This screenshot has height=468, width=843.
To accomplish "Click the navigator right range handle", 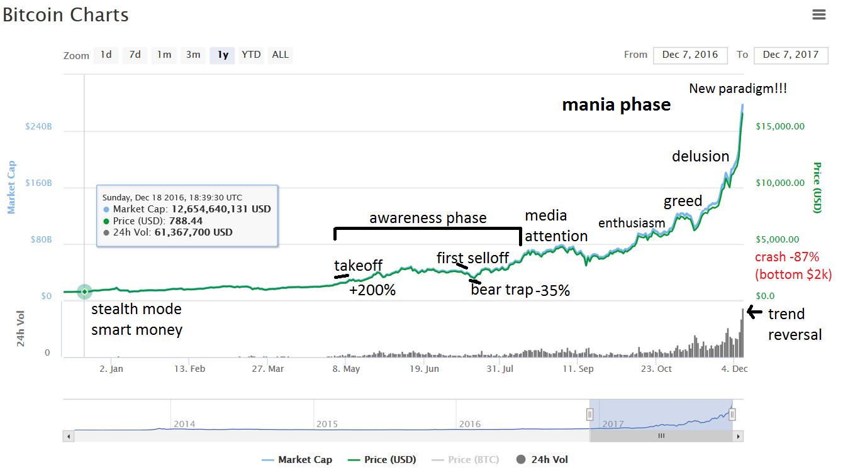I will [x=732, y=415].
